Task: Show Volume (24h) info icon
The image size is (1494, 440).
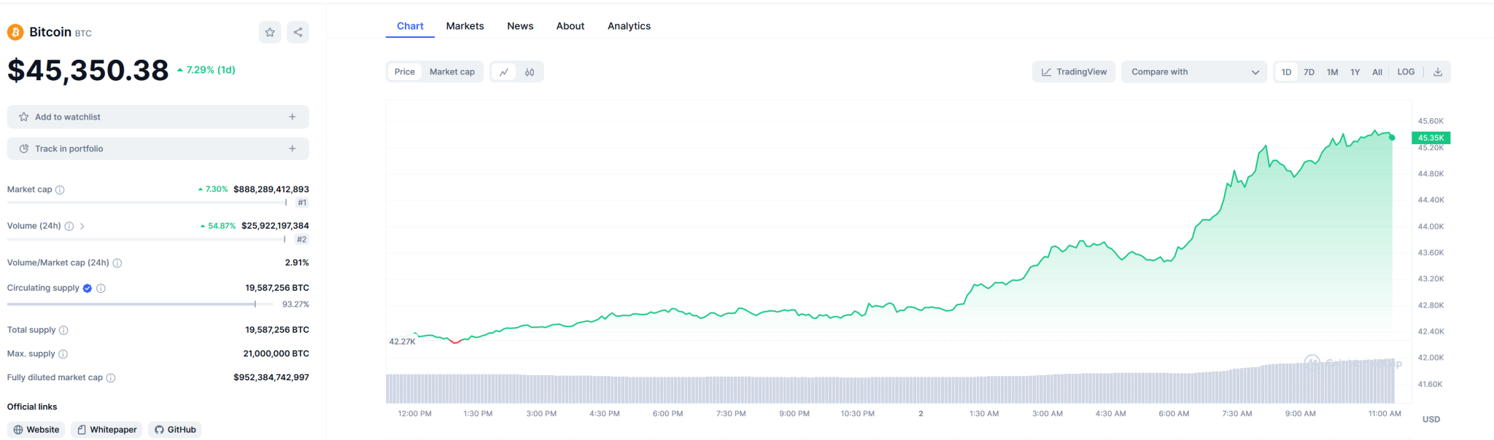Action: pos(69,226)
